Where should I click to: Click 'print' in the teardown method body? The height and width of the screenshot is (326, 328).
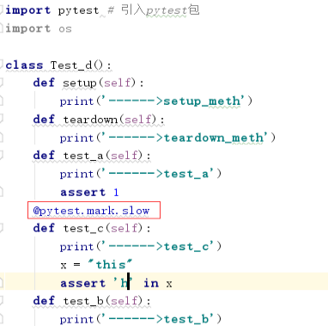click(x=77, y=138)
